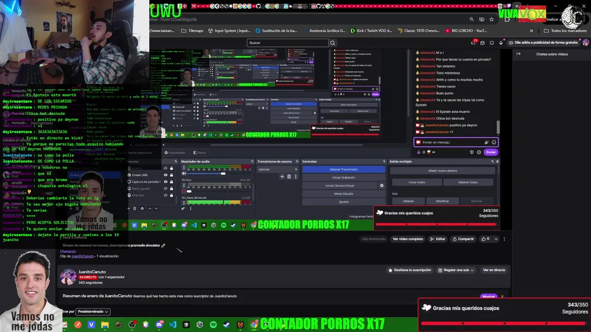Delete selected source with Fuentes trash icon
The width and height of the screenshot is (591, 332).
click(x=135, y=208)
